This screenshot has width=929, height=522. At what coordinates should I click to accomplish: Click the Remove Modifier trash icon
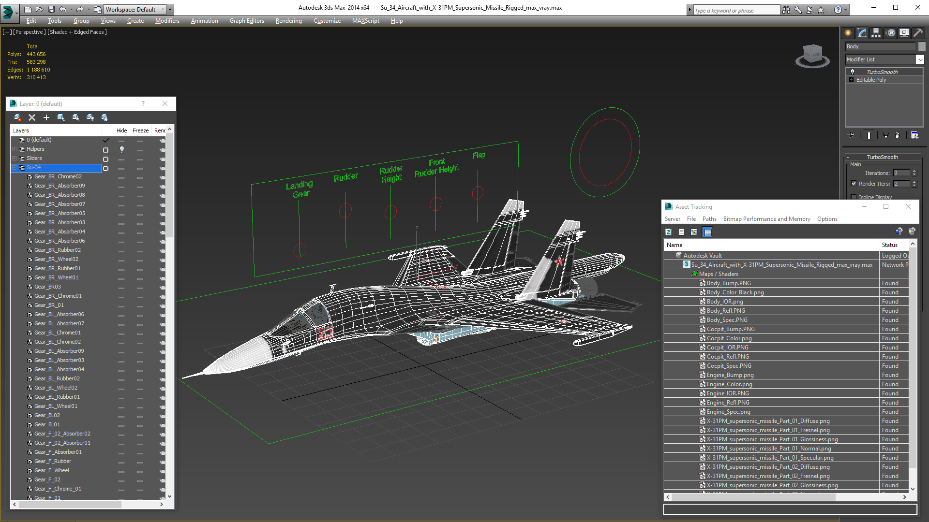point(898,135)
